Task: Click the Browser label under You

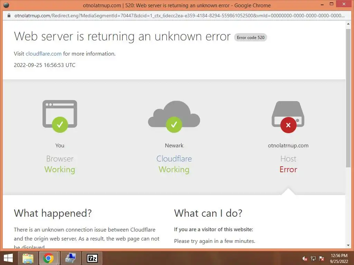Action: click(x=60, y=159)
